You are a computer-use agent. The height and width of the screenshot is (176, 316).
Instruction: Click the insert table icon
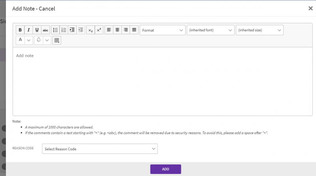click(x=57, y=40)
